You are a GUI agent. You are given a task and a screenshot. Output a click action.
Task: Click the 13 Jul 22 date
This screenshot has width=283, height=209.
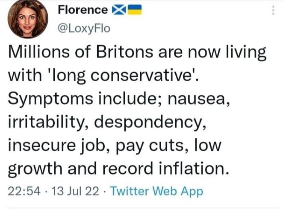69,191
